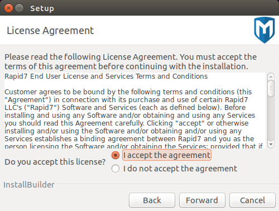The height and width of the screenshot is (211, 279).
Task: Click scrollbar down arrow of license text
Action: click(x=271, y=145)
